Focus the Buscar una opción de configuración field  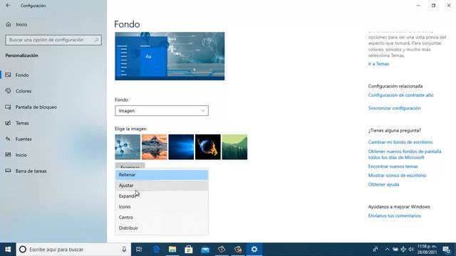(x=53, y=40)
